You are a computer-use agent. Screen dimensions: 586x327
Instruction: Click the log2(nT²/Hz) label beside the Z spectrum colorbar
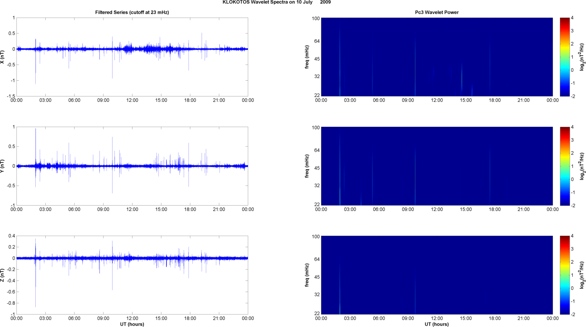click(x=582, y=275)
